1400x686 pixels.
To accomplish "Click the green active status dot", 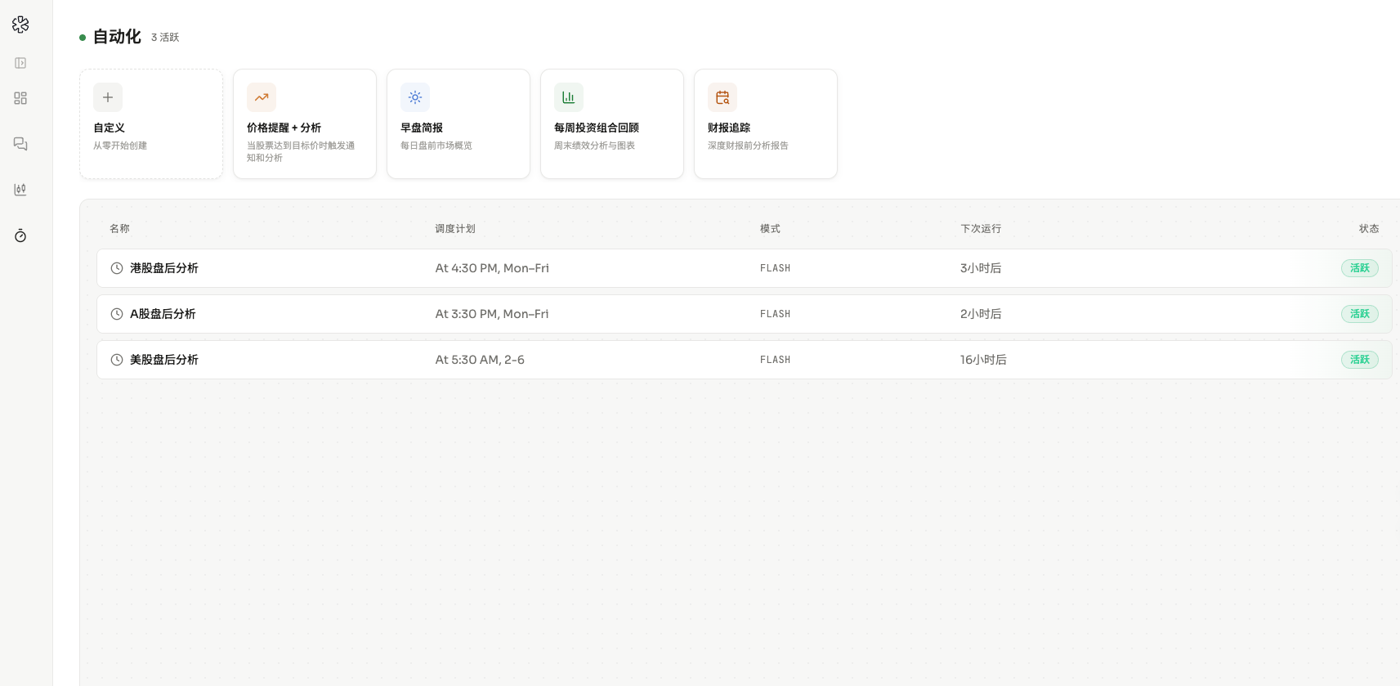I will [x=83, y=38].
